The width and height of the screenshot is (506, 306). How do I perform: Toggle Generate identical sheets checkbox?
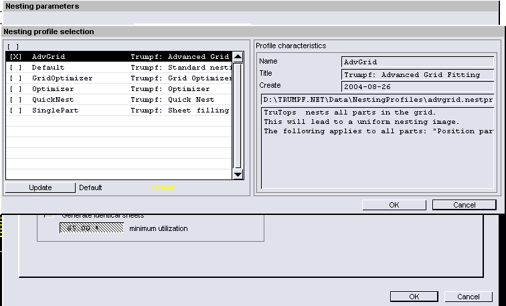pos(49,215)
